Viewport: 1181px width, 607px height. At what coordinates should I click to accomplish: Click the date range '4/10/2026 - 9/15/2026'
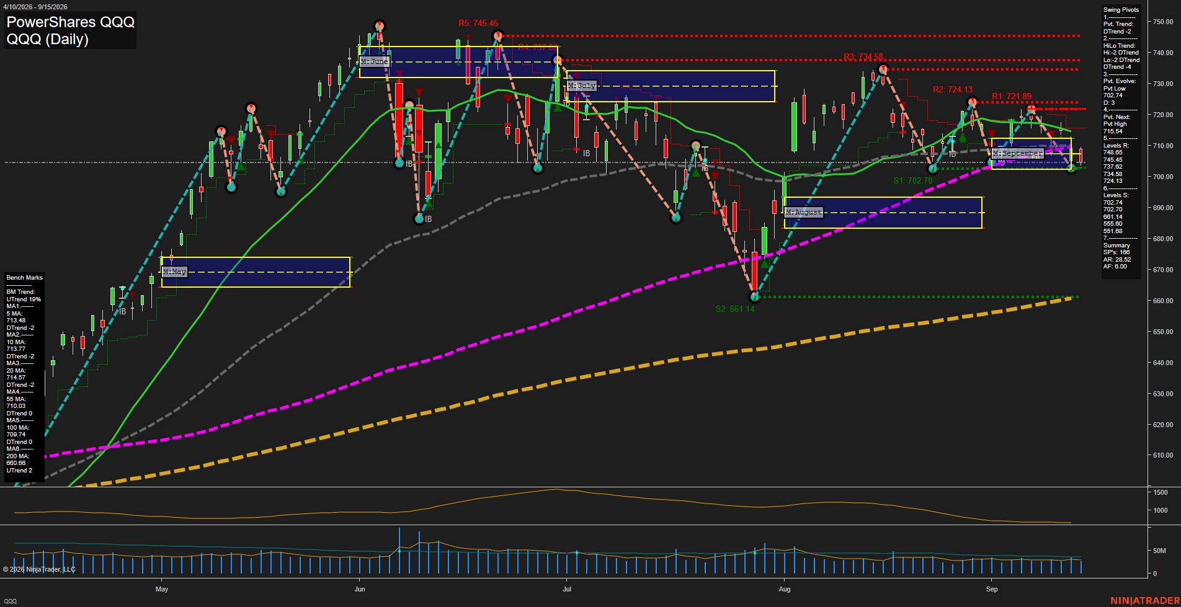pos(35,7)
